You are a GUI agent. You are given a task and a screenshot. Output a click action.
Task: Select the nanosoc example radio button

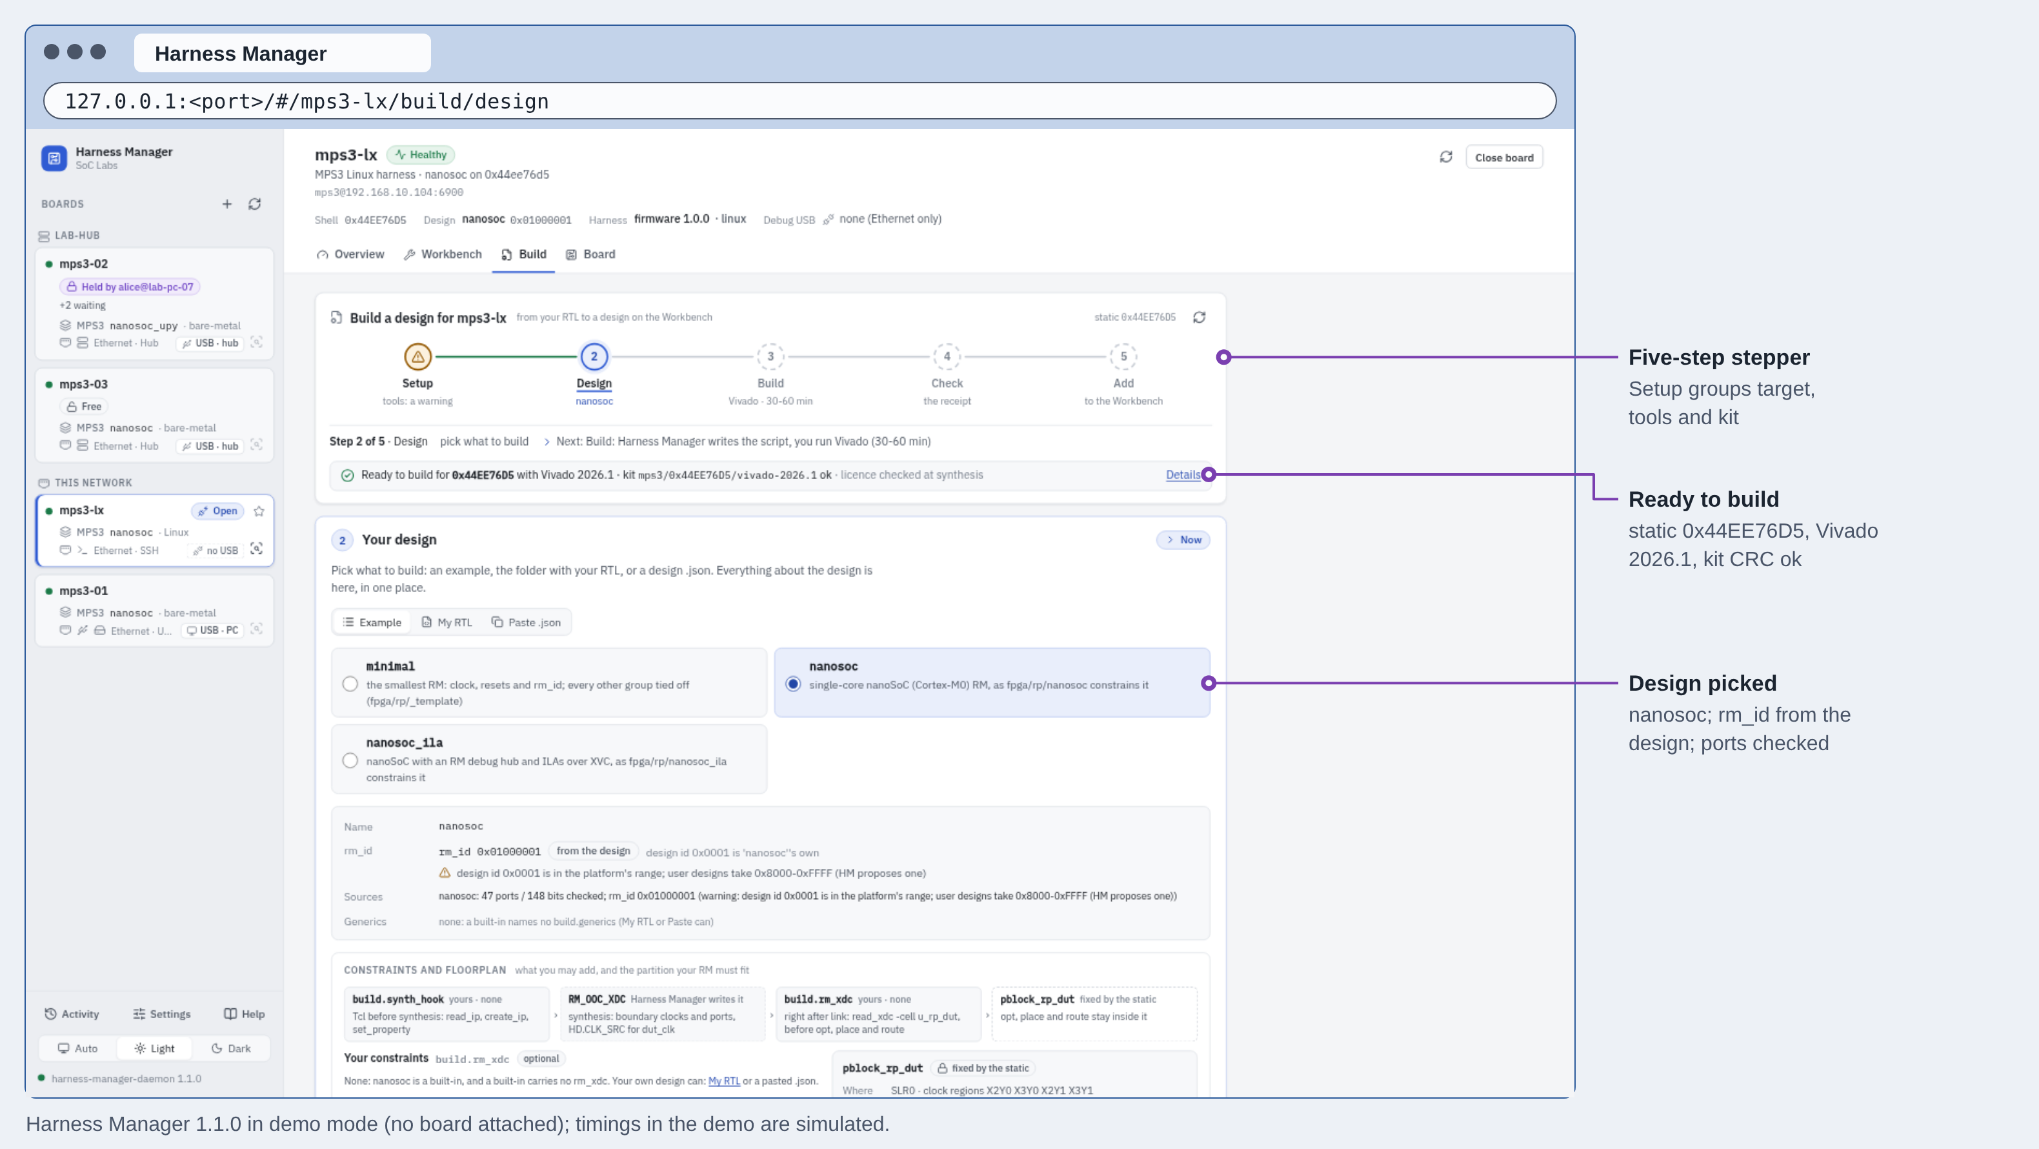click(793, 684)
